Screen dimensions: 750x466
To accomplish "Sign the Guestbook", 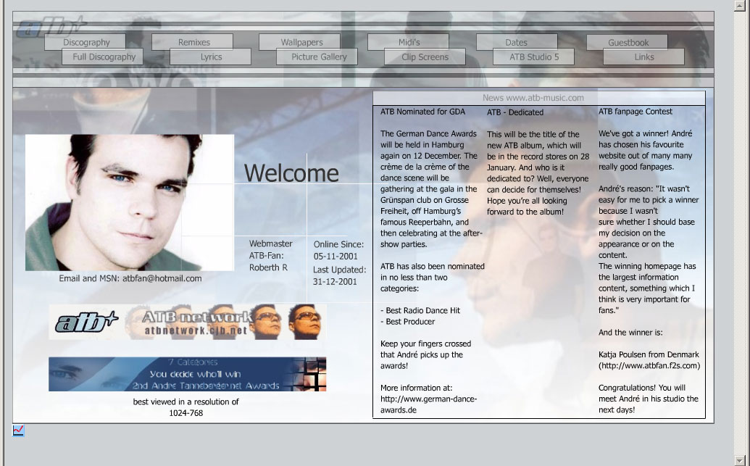I will pyautogui.click(x=628, y=43).
